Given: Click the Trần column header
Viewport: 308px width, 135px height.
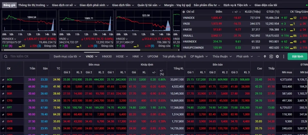Looking at the screenshot, I should (x=30, y=69).
